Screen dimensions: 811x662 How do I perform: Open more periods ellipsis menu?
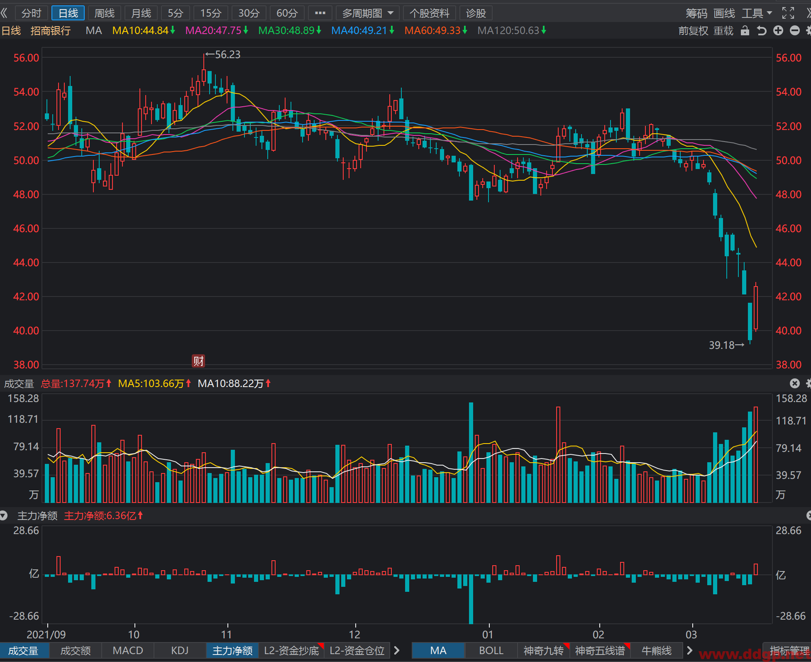click(320, 13)
